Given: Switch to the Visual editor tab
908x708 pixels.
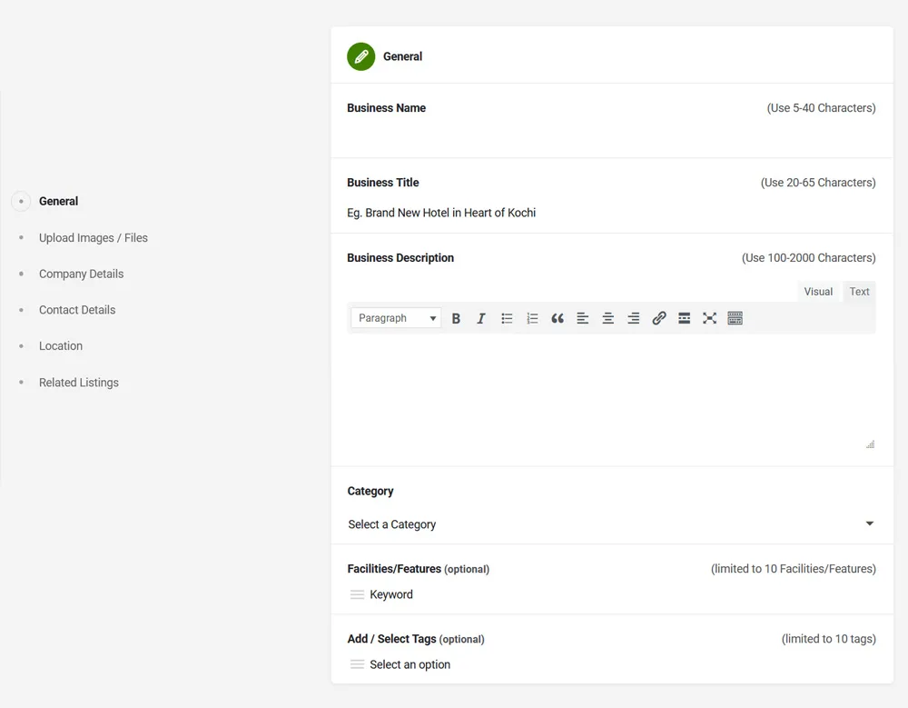Looking at the screenshot, I should 818,292.
